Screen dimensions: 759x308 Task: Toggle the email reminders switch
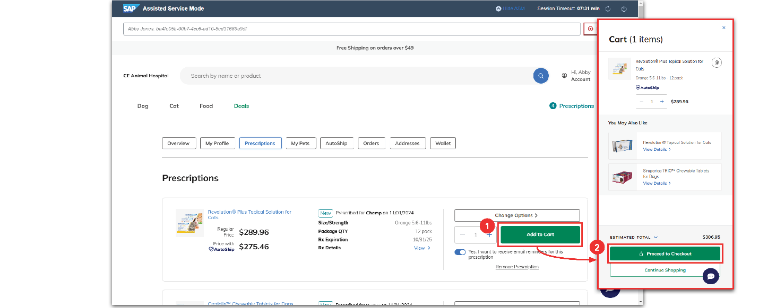coord(460,252)
